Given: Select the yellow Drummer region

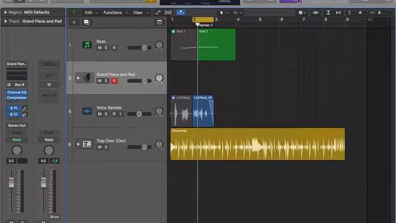Looking at the screenshot, I should click(257, 144).
